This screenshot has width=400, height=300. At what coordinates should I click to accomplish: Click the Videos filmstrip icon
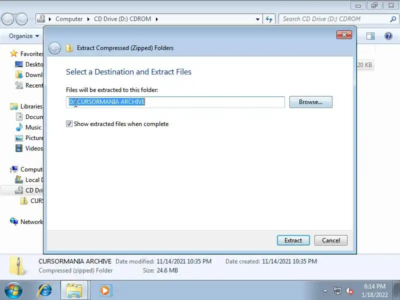coord(19,148)
